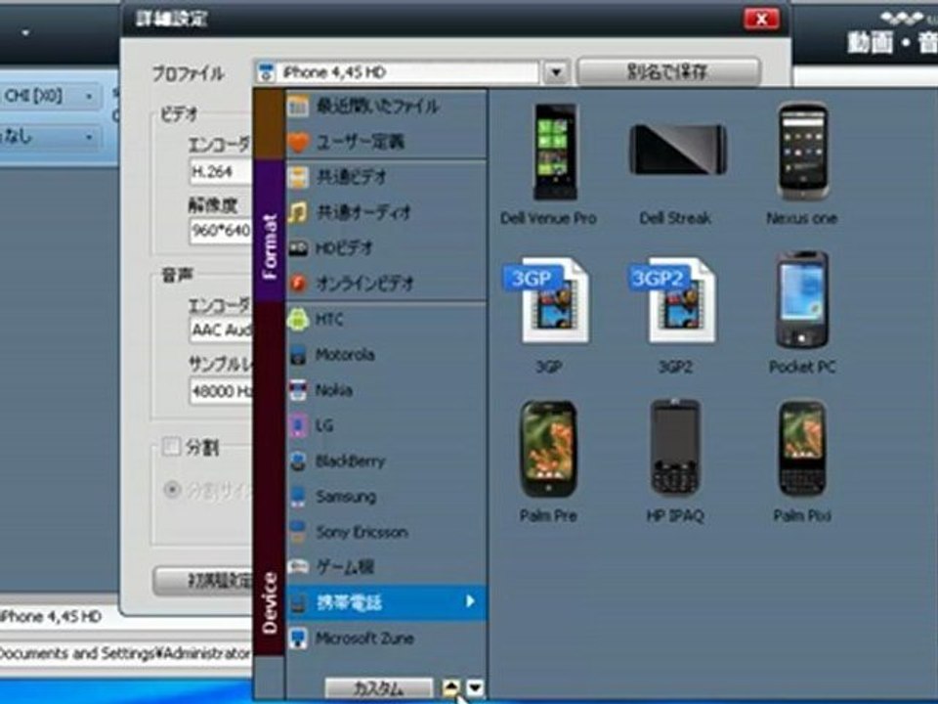
Task: Select the highlighted 携帯電話 category
Action: pyautogui.click(x=387, y=602)
